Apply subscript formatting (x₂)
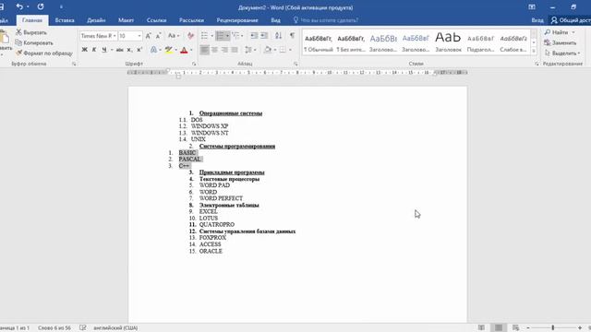This screenshot has width=591, height=332. [129, 50]
